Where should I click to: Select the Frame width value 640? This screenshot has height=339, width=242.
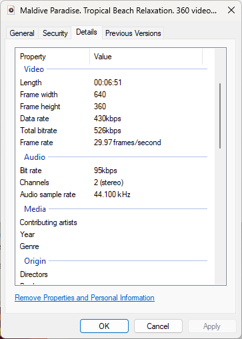(100, 95)
